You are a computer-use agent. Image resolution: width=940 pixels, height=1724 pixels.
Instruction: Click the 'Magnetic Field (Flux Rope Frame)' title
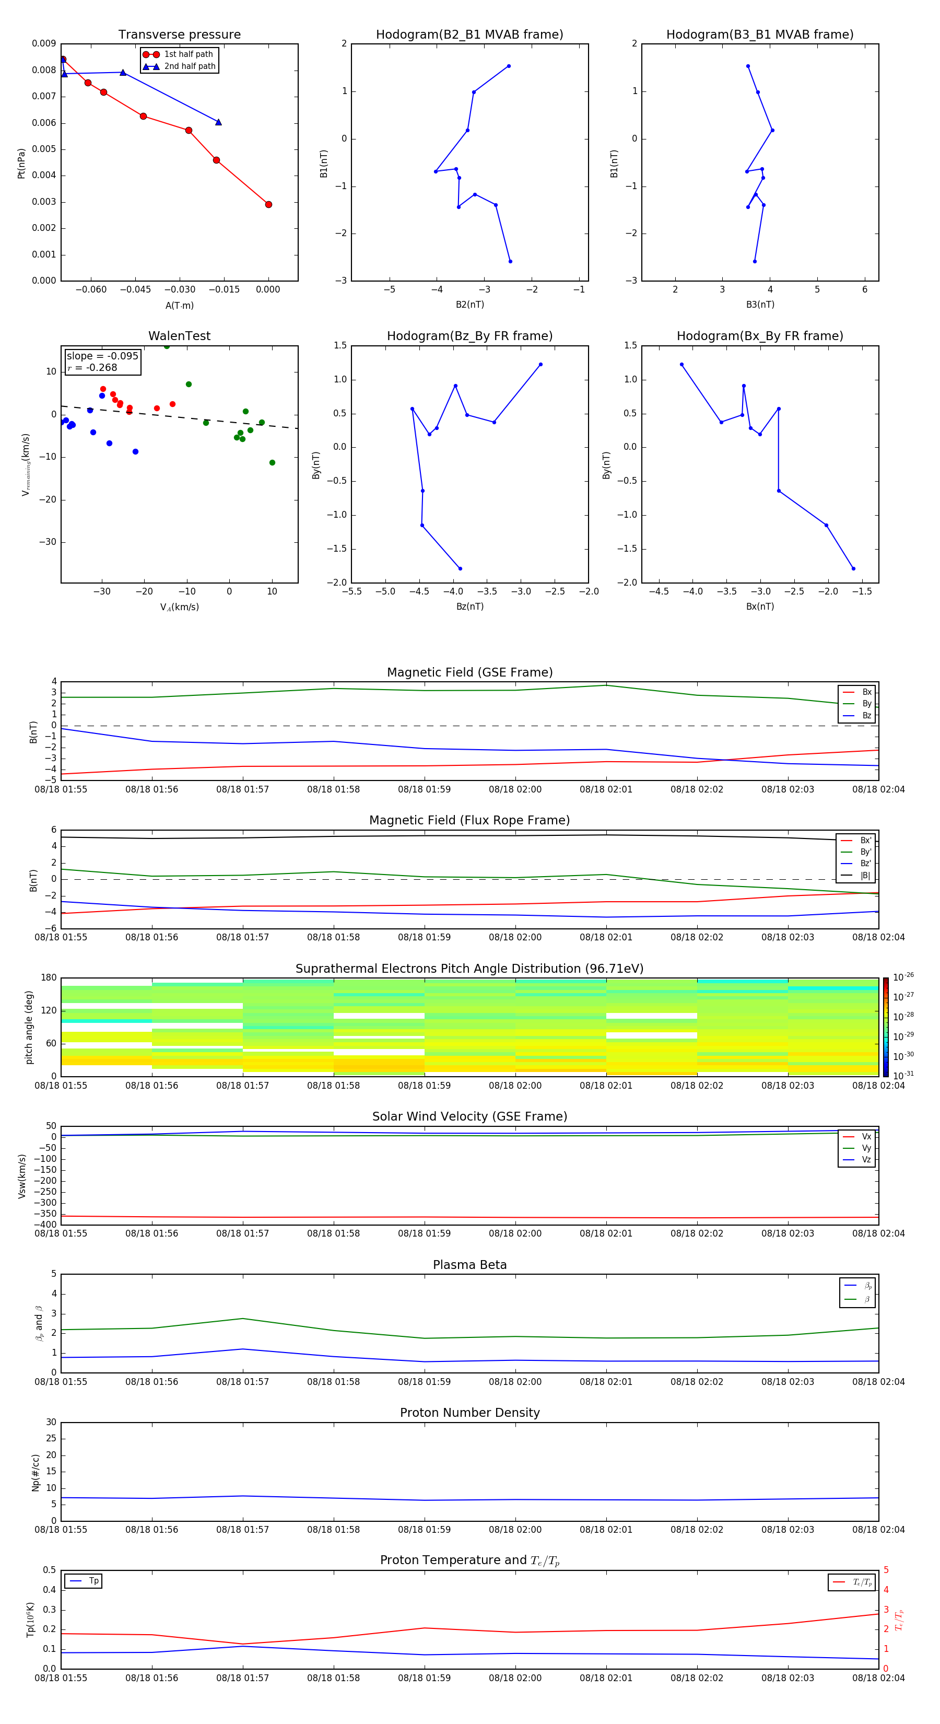469,820
